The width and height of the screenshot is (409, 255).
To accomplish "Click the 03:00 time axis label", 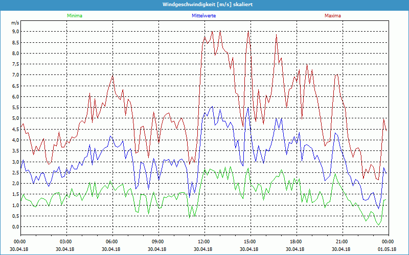I will 67,241.
